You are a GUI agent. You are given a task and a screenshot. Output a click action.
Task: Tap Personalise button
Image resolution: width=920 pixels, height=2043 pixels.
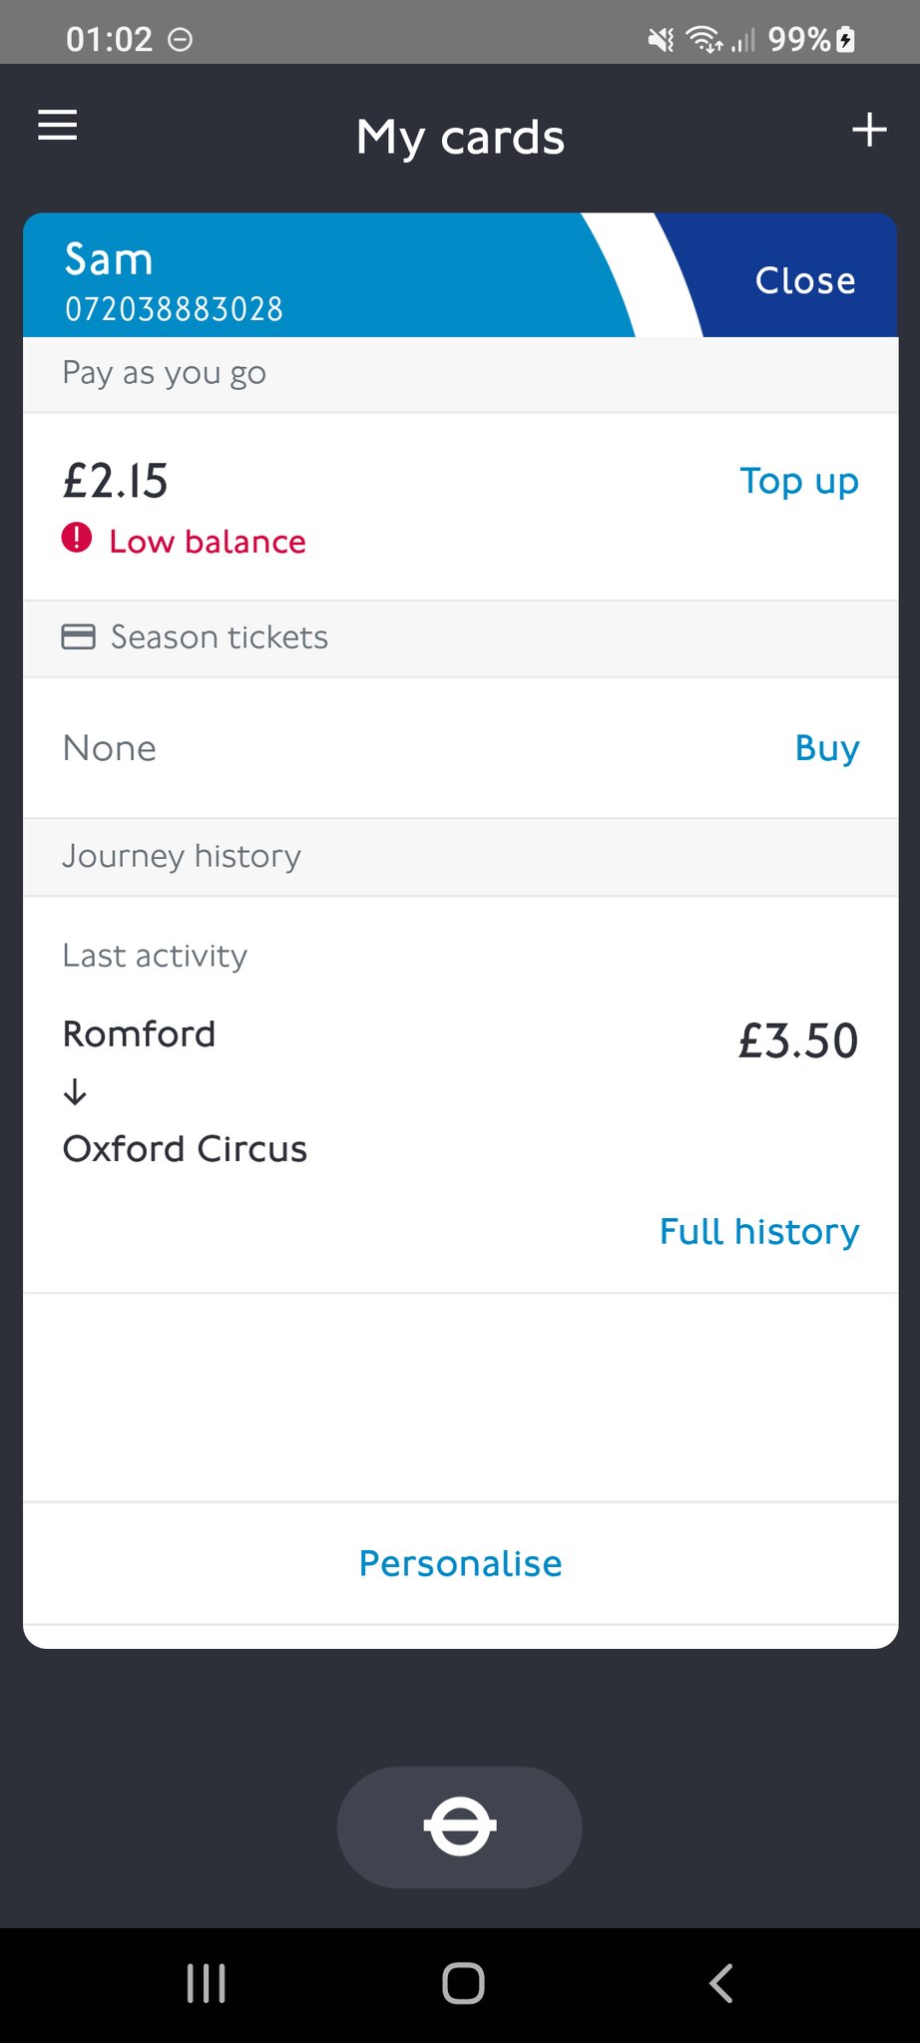(x=460, y=1563)
